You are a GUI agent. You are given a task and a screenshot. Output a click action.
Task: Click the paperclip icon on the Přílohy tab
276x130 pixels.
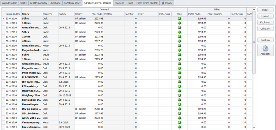pos(163,3)
